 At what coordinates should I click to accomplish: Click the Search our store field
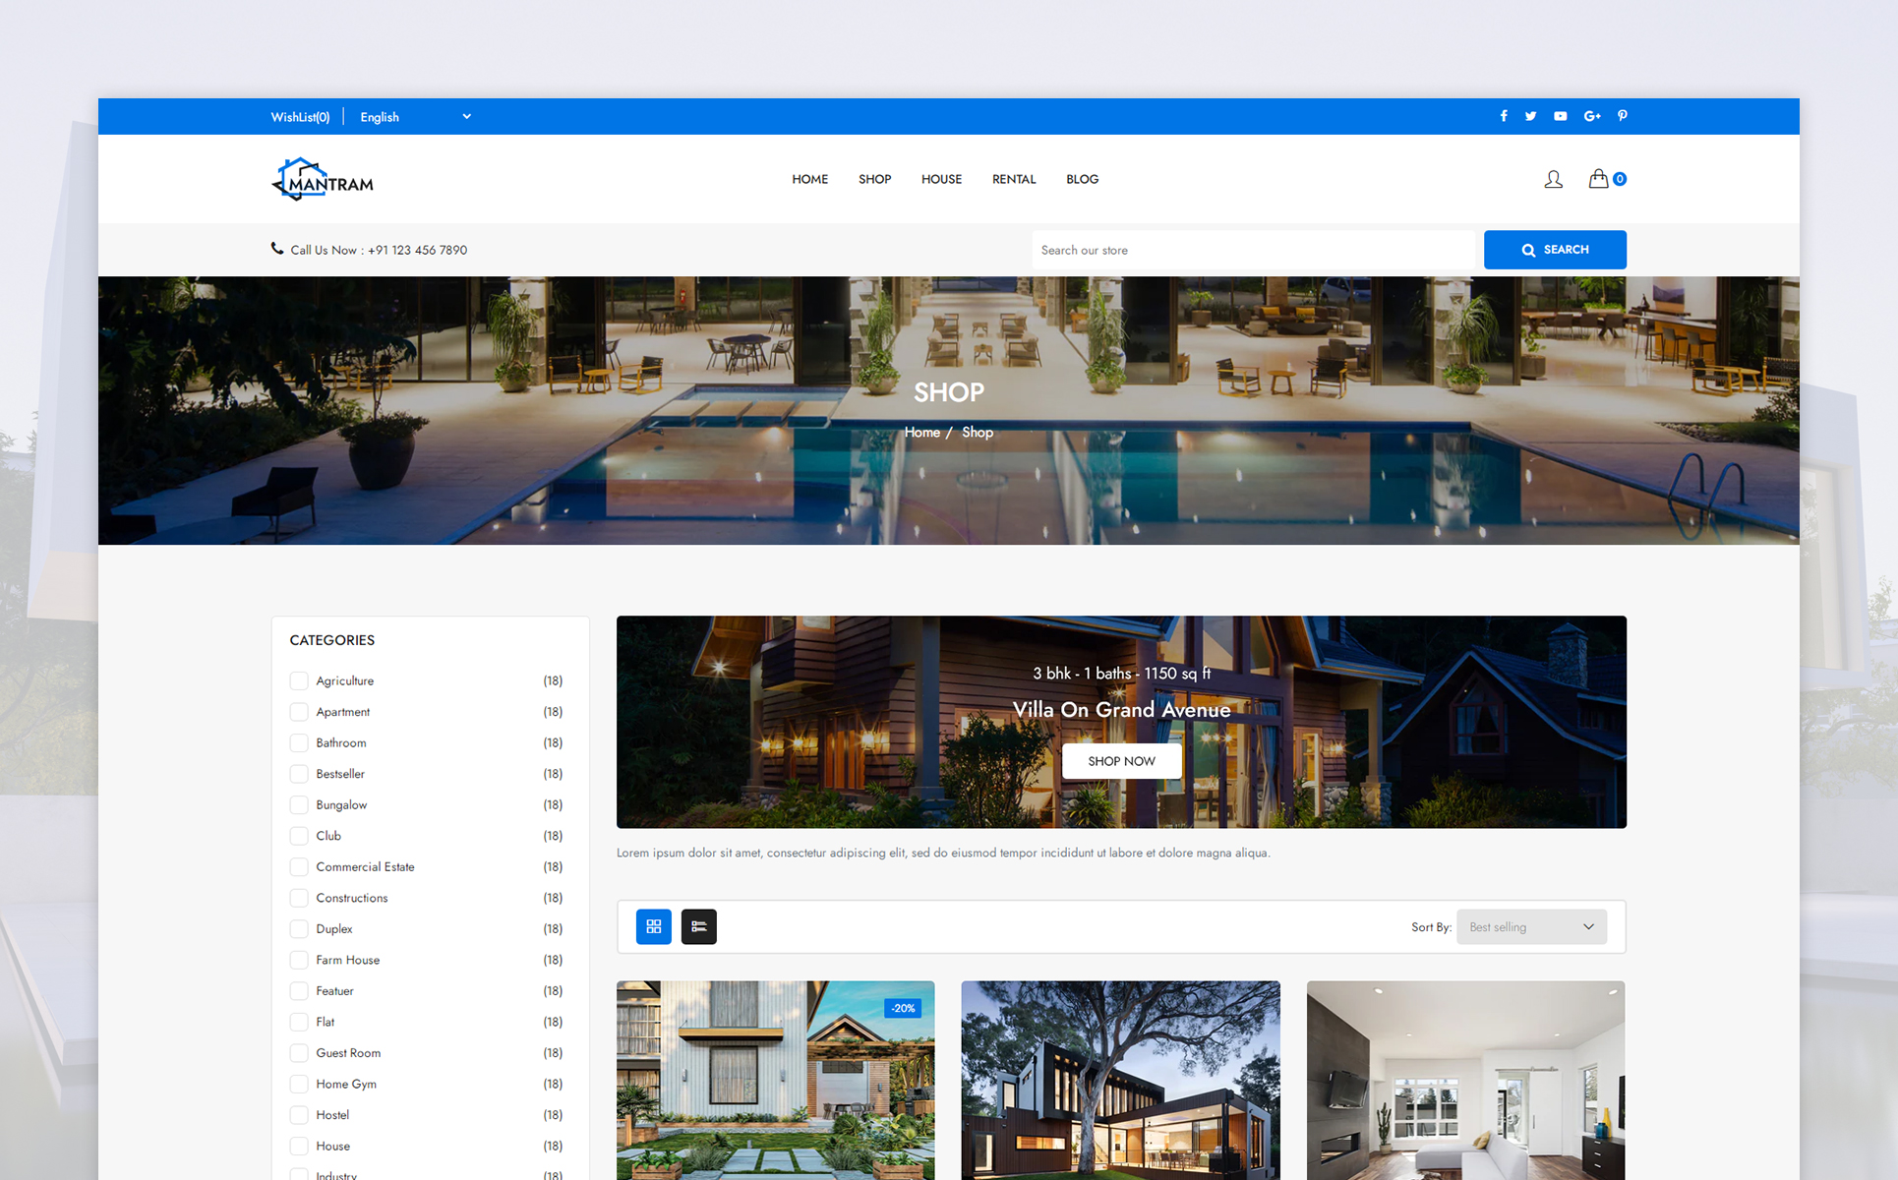(x=1253, y=250)
